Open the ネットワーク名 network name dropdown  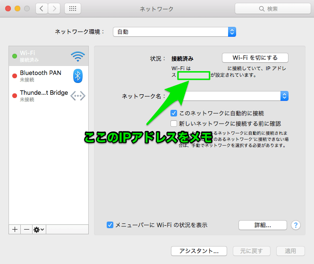[x=229, y=96]
